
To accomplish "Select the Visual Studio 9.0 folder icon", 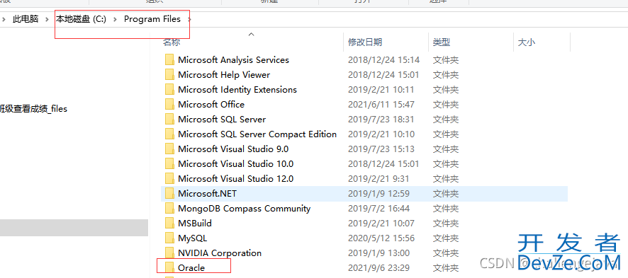I will coord(170,149).
